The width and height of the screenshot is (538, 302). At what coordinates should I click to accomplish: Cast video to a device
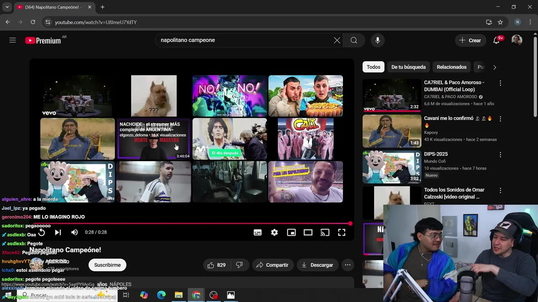tap(325, 232)
